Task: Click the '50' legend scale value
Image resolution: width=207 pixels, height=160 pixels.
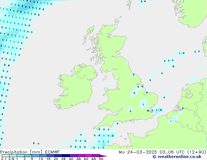Action: [x=101, y=159]
